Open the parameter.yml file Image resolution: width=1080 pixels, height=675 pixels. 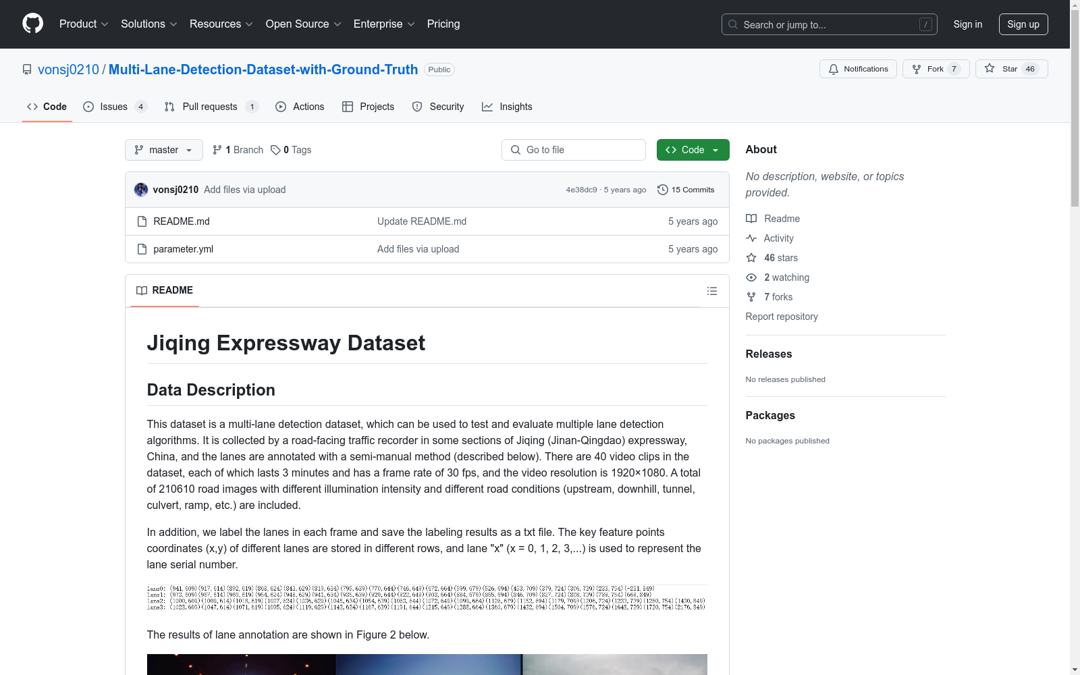pyautogui.click(x=183, y=249)
